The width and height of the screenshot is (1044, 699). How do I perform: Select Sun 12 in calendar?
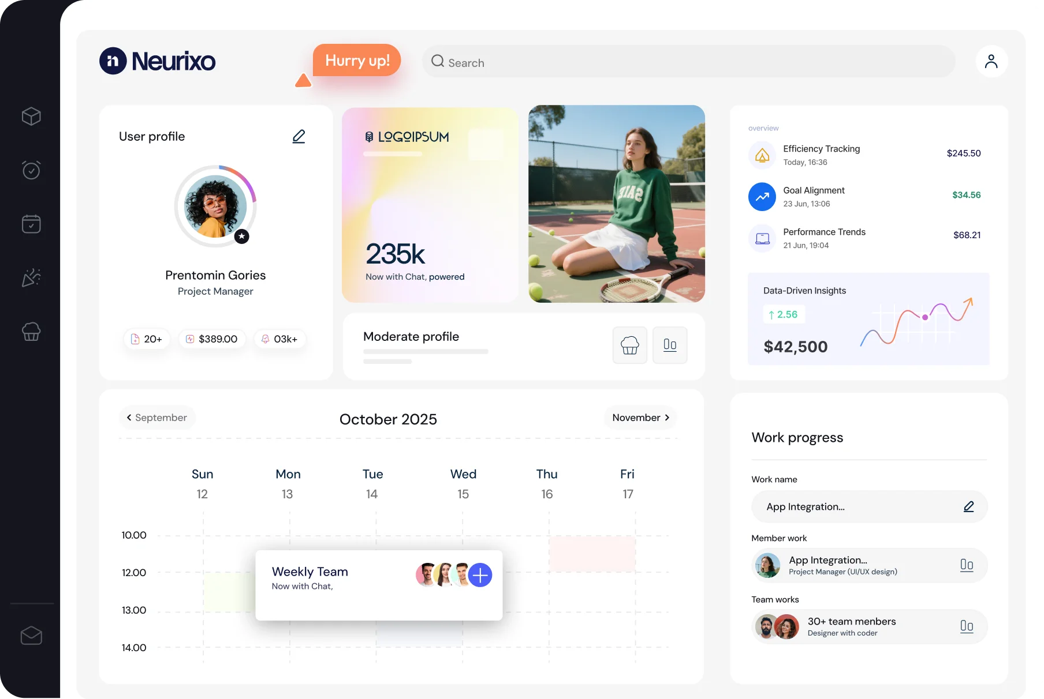tap(202, 484)
